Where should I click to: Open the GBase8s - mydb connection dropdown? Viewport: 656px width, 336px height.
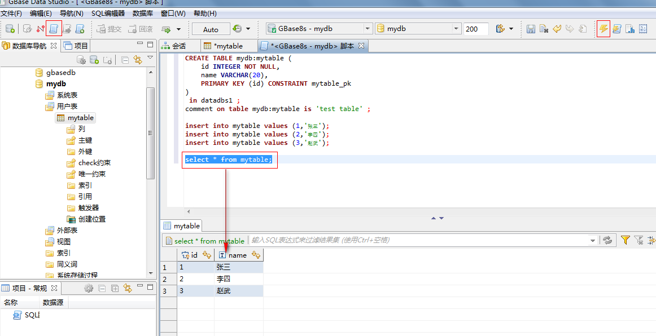click(319, 29)
